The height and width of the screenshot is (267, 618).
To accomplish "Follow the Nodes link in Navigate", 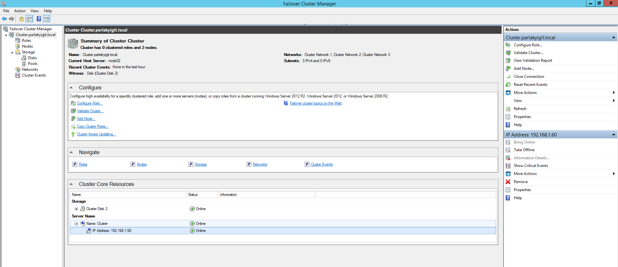I will tap(142, 164).
